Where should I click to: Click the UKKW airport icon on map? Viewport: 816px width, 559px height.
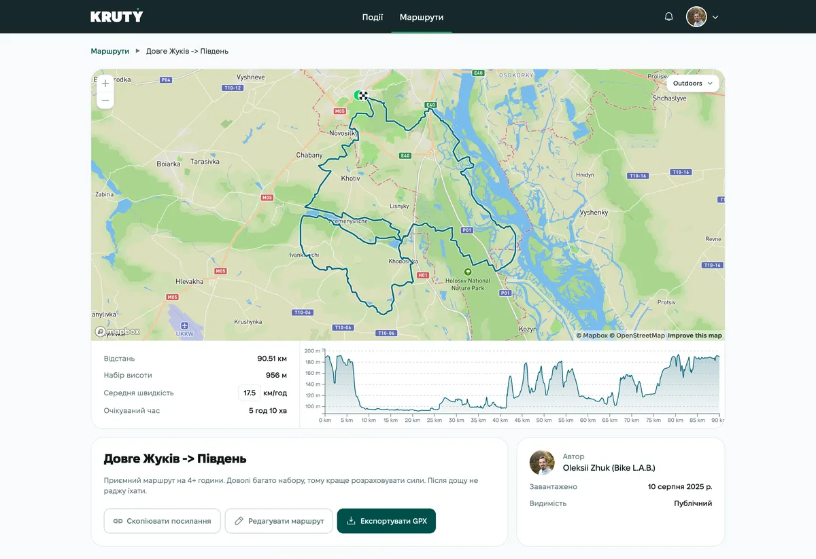click(185, 325)
